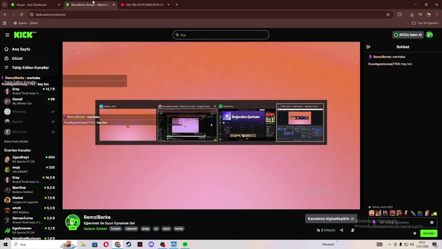Open wtcN ARC Raiders channel

tap(29, 210)
